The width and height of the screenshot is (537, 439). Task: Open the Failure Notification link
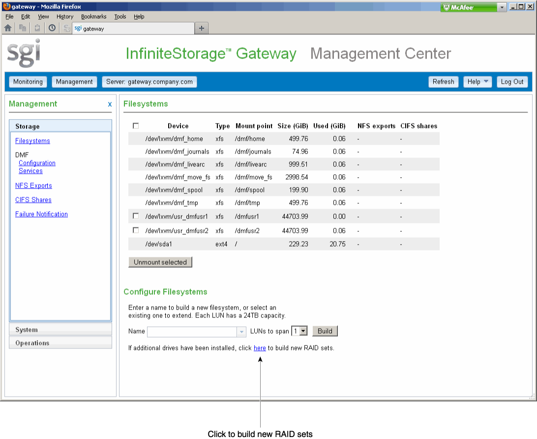[x=41, y=214]
